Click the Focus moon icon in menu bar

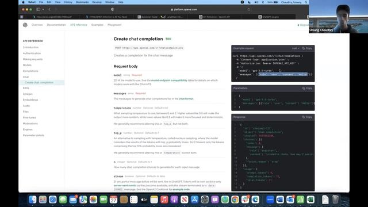click(249, 2)
